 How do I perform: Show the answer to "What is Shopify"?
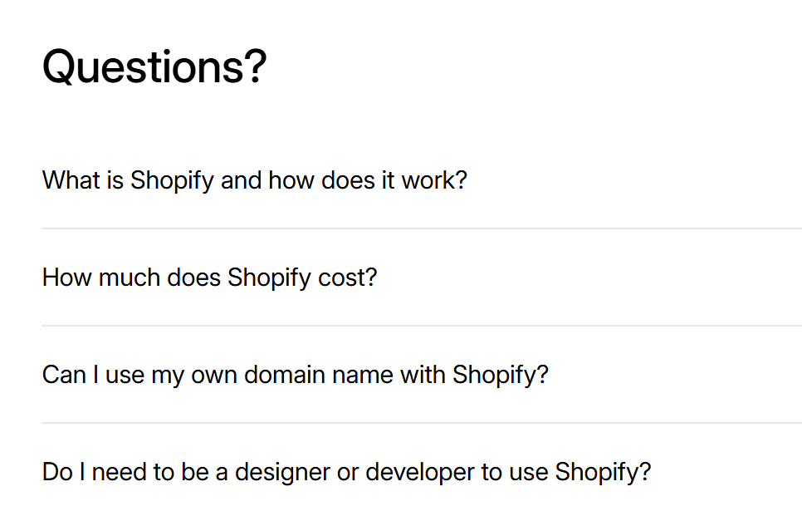[255, 179]
